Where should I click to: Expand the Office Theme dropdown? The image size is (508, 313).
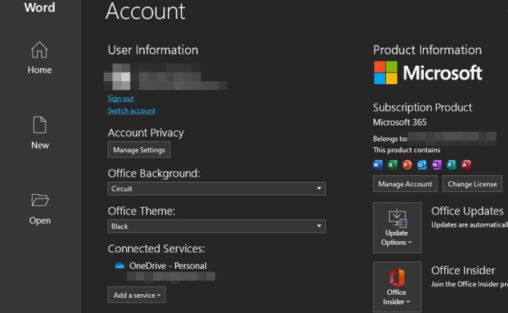(x=216, y=226)
